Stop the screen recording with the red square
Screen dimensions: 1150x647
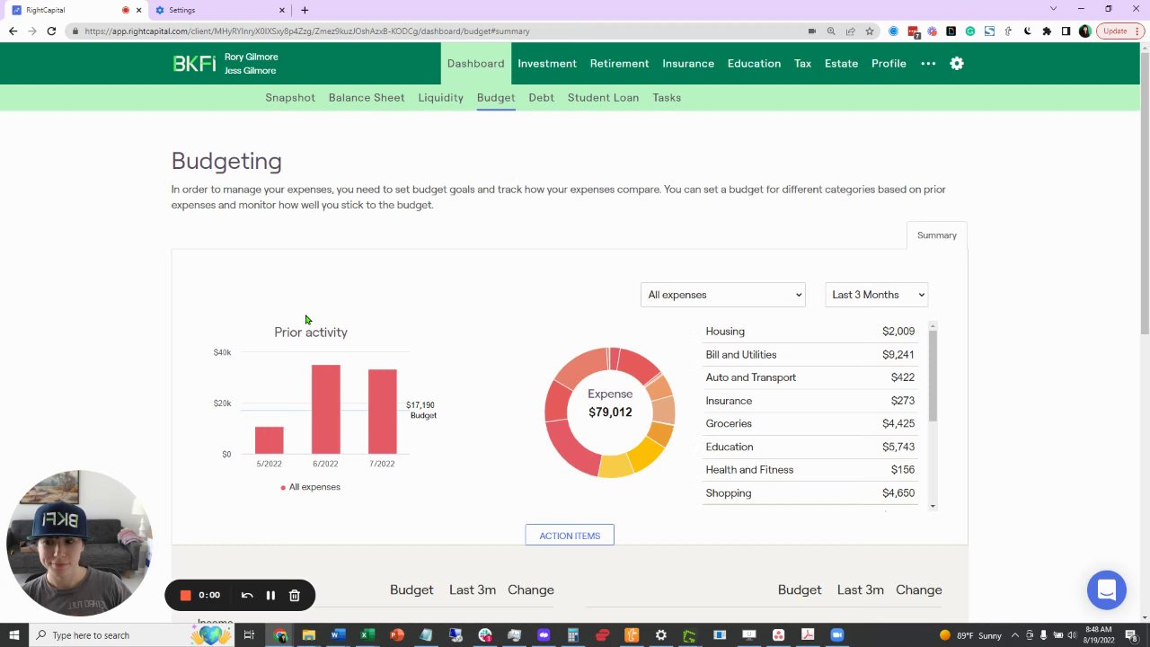click(186, 595)
